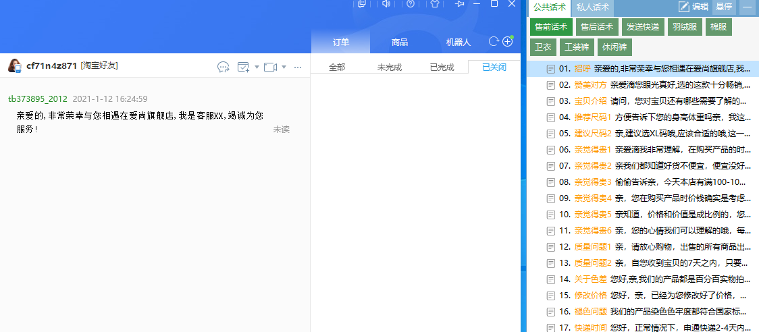Click the sound/speaker icon in title bar
Viewport: 759px width, 332px height.
[x=386, y=4]
